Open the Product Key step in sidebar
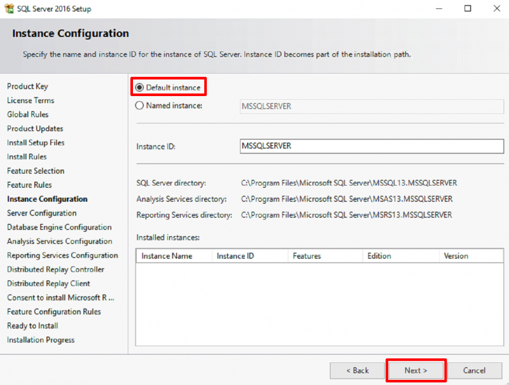The image size is (509, 385). pyautogui.click(x=27, y=87)
